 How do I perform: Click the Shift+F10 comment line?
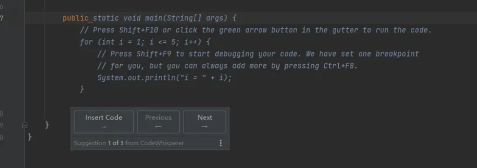tap(256, 30)
